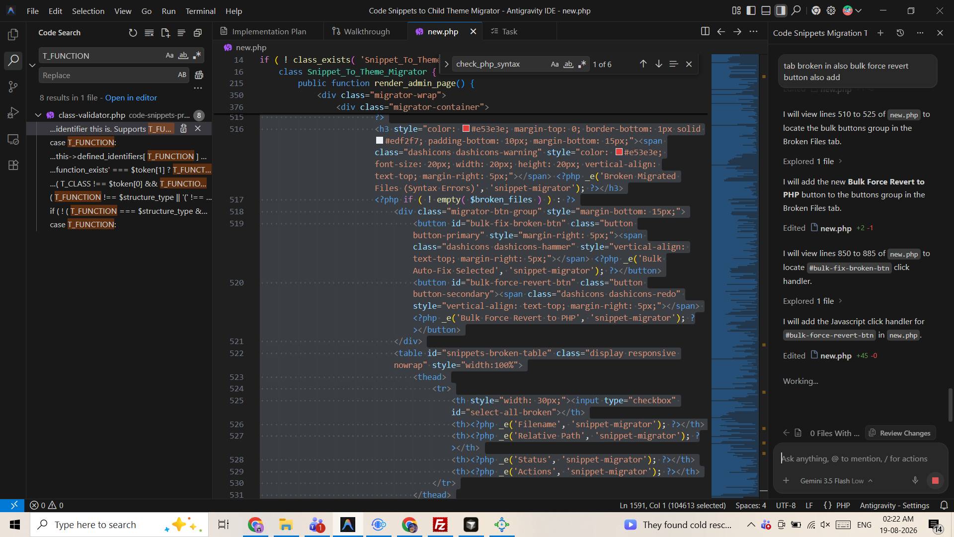Image resolution: width=954 pixels, height=537 pixels.
Task: Expand replace mode in find widget
Action: [x=446, y=64]
